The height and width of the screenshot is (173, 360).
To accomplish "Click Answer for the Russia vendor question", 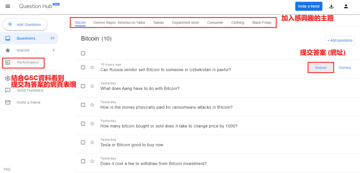I will [321, 68].
